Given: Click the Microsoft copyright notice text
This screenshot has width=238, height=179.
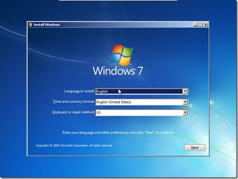Looking at the screenshot, I should [x=74, y=146].
